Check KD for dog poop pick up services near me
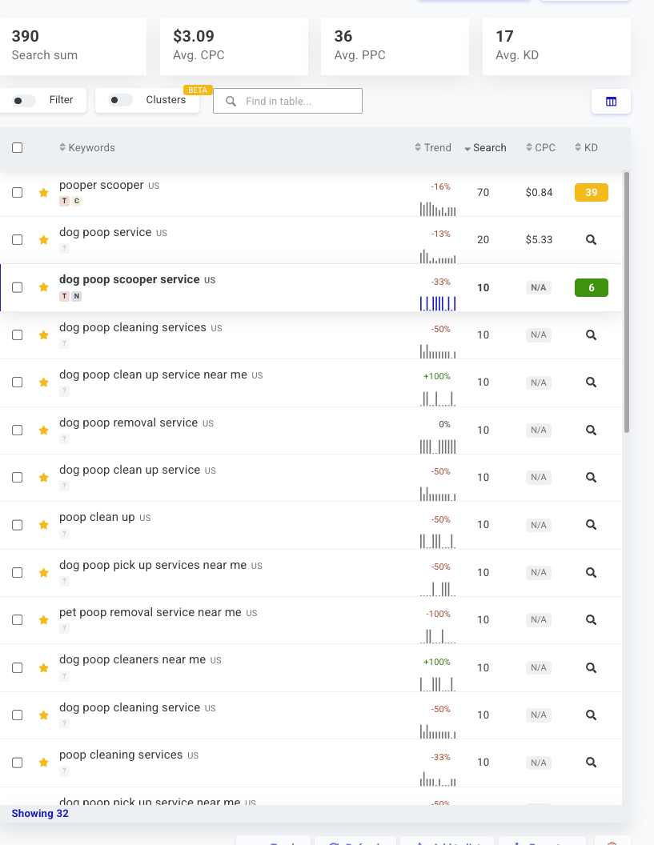The height and width of the screenshot is (845, 654). tap(591, 572)
